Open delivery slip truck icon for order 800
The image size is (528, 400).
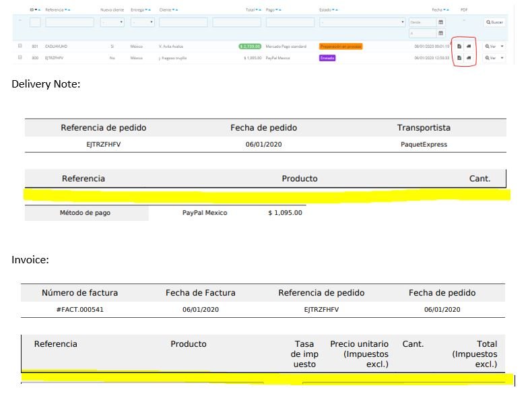[x=469, y=58]
